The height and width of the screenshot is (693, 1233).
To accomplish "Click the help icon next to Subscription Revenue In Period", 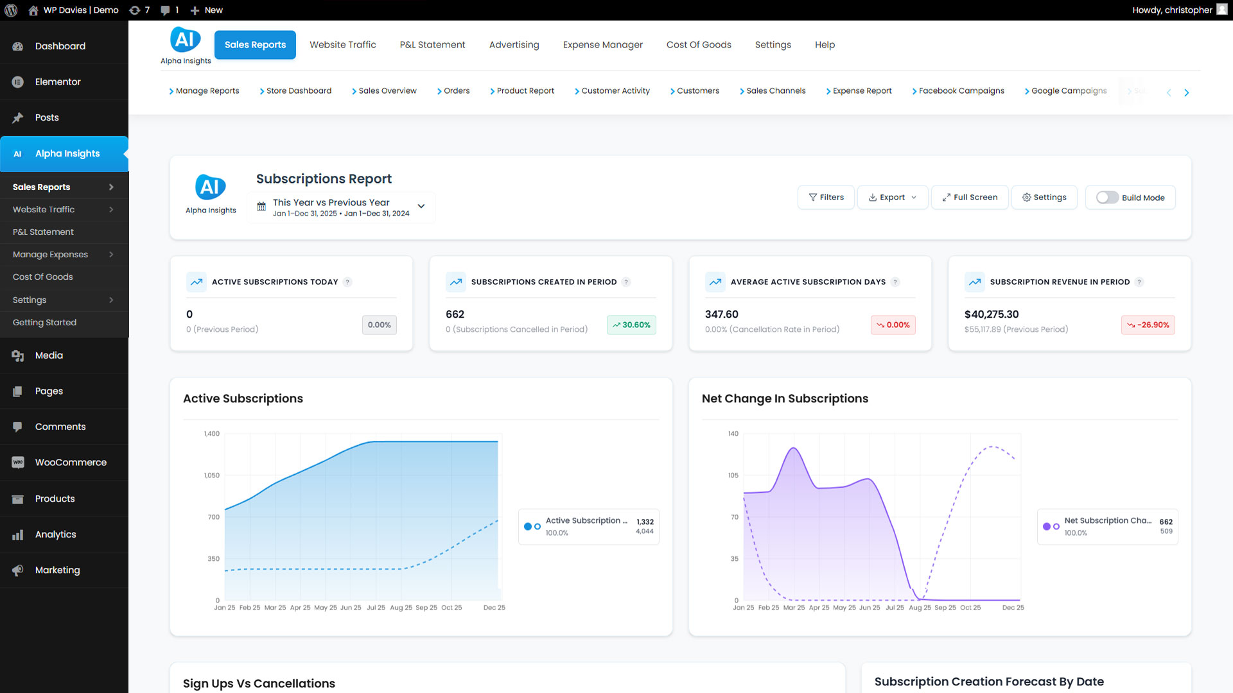I will click(1139, 282).
